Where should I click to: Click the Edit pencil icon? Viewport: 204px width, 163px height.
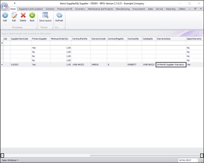pyautogui.click(x=14, y=15)
